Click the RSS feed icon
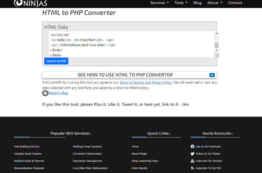 [193, 168]
